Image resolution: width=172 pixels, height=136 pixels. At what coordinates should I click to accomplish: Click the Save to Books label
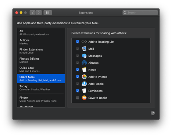point(98,98)
